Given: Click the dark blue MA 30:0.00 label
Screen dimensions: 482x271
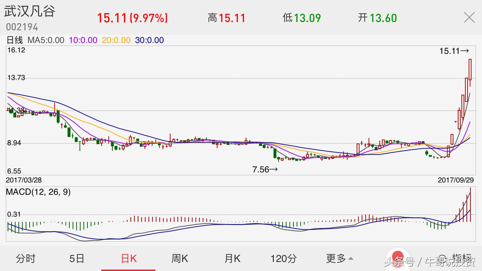Looking at the screenshot, I should (149, 40).
